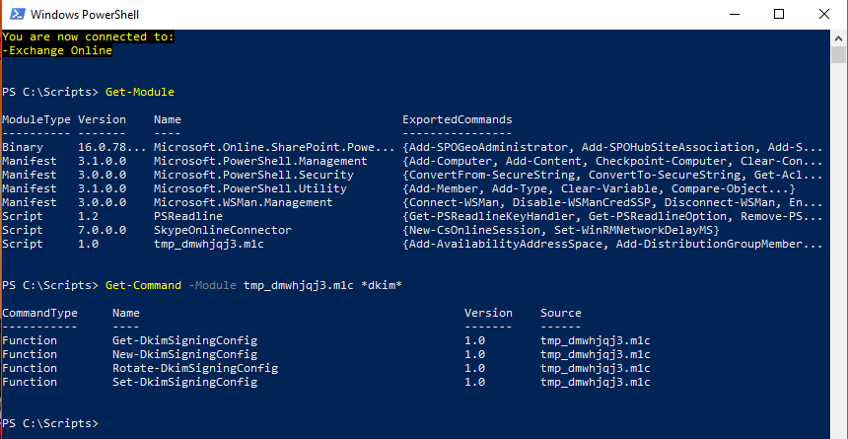Click 'Microsoft.PowerShell.Security' module name
Screen dimensions: 848x439
tap(253, 175)
